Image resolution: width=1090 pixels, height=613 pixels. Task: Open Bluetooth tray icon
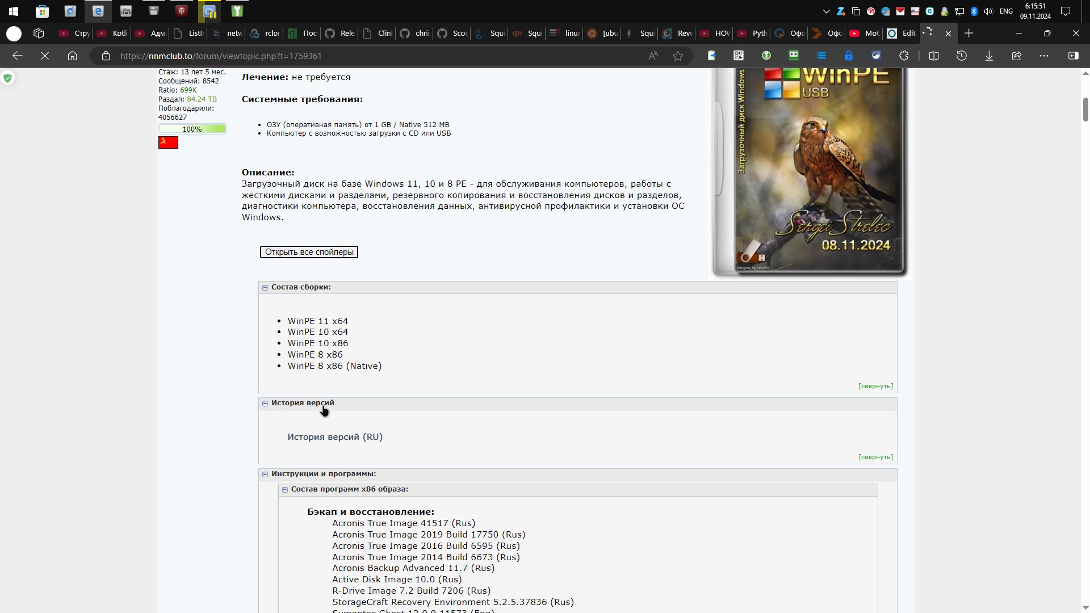click(x=974, y=11)
